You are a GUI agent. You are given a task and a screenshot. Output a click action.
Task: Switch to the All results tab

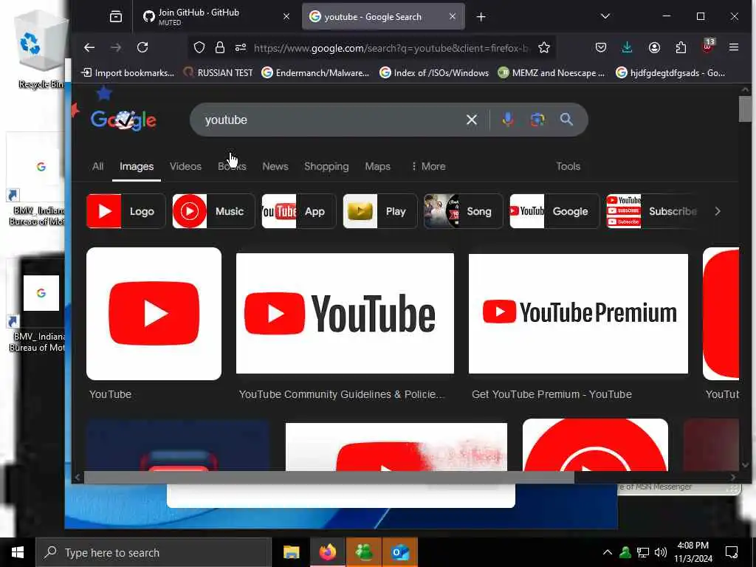pyautogui.click(x=97, y=166)
